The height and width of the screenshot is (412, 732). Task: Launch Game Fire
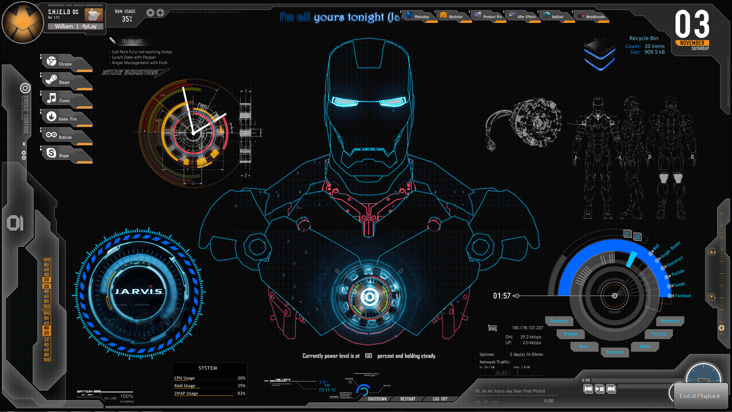[67, 118]
